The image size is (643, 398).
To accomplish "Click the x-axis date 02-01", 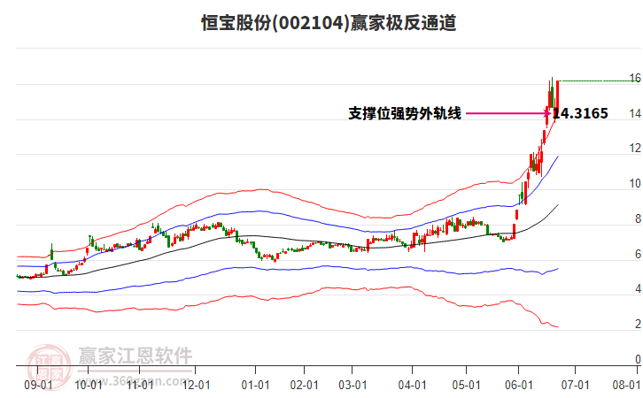I will [x=305, y=385].
